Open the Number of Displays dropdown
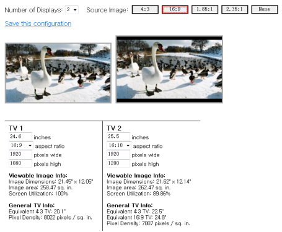This screenshot has height=232, width=282. pos(71,10)
